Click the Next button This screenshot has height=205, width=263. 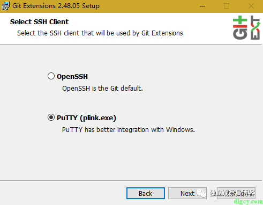click(x=187, y=193)
